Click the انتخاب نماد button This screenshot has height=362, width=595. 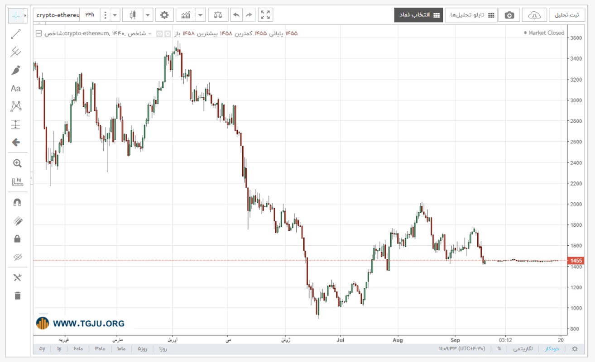click(x=418, y=15)
